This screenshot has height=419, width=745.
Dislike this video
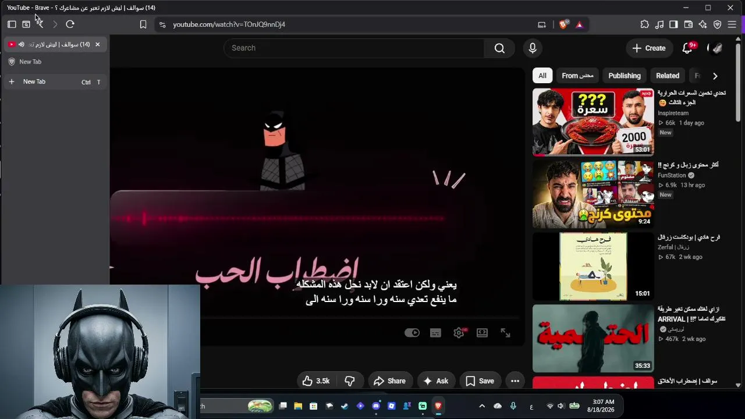(x=350, y=381)
